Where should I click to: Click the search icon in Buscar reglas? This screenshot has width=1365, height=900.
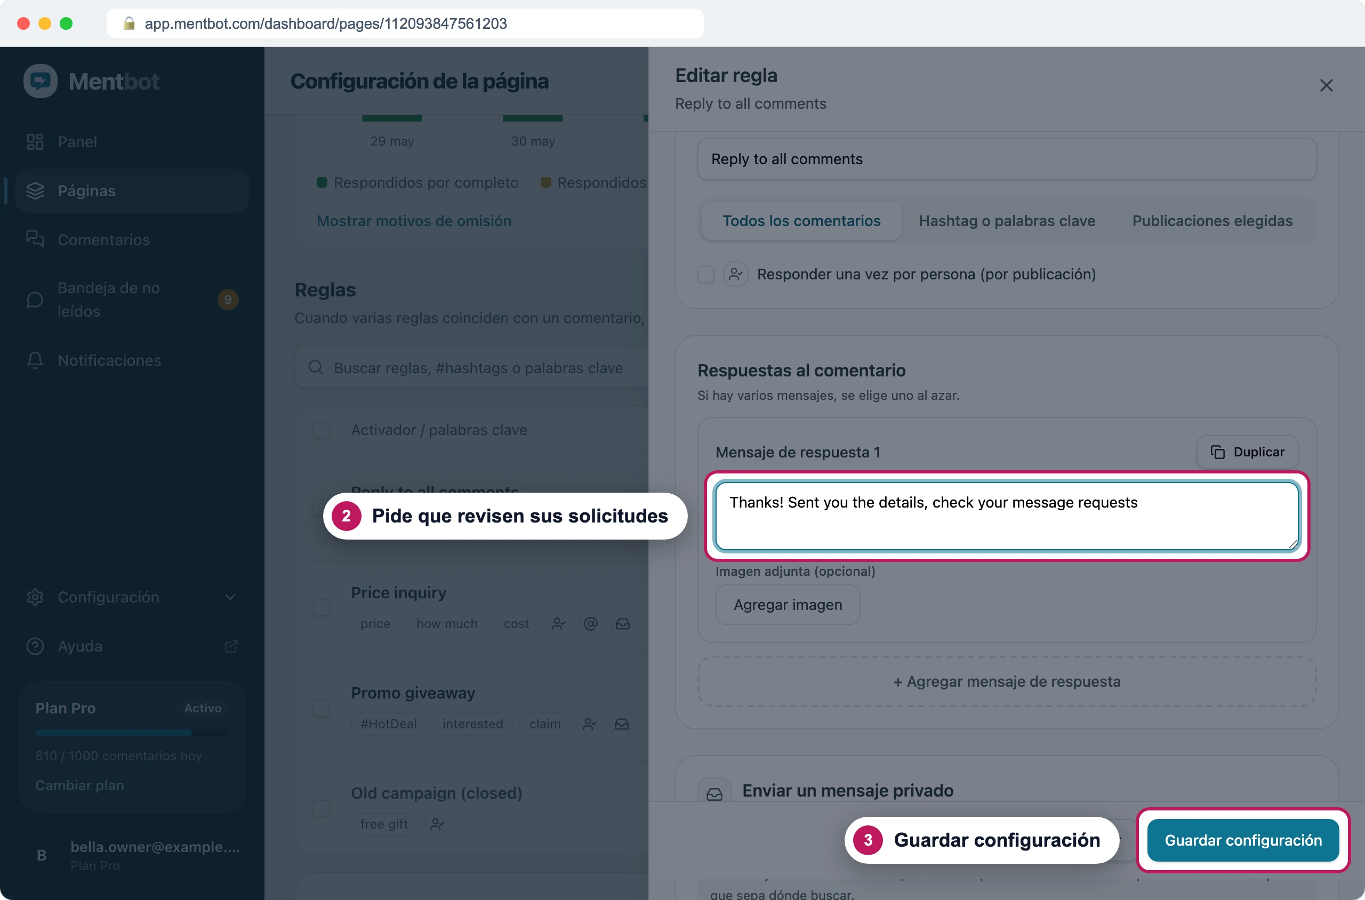316,367
